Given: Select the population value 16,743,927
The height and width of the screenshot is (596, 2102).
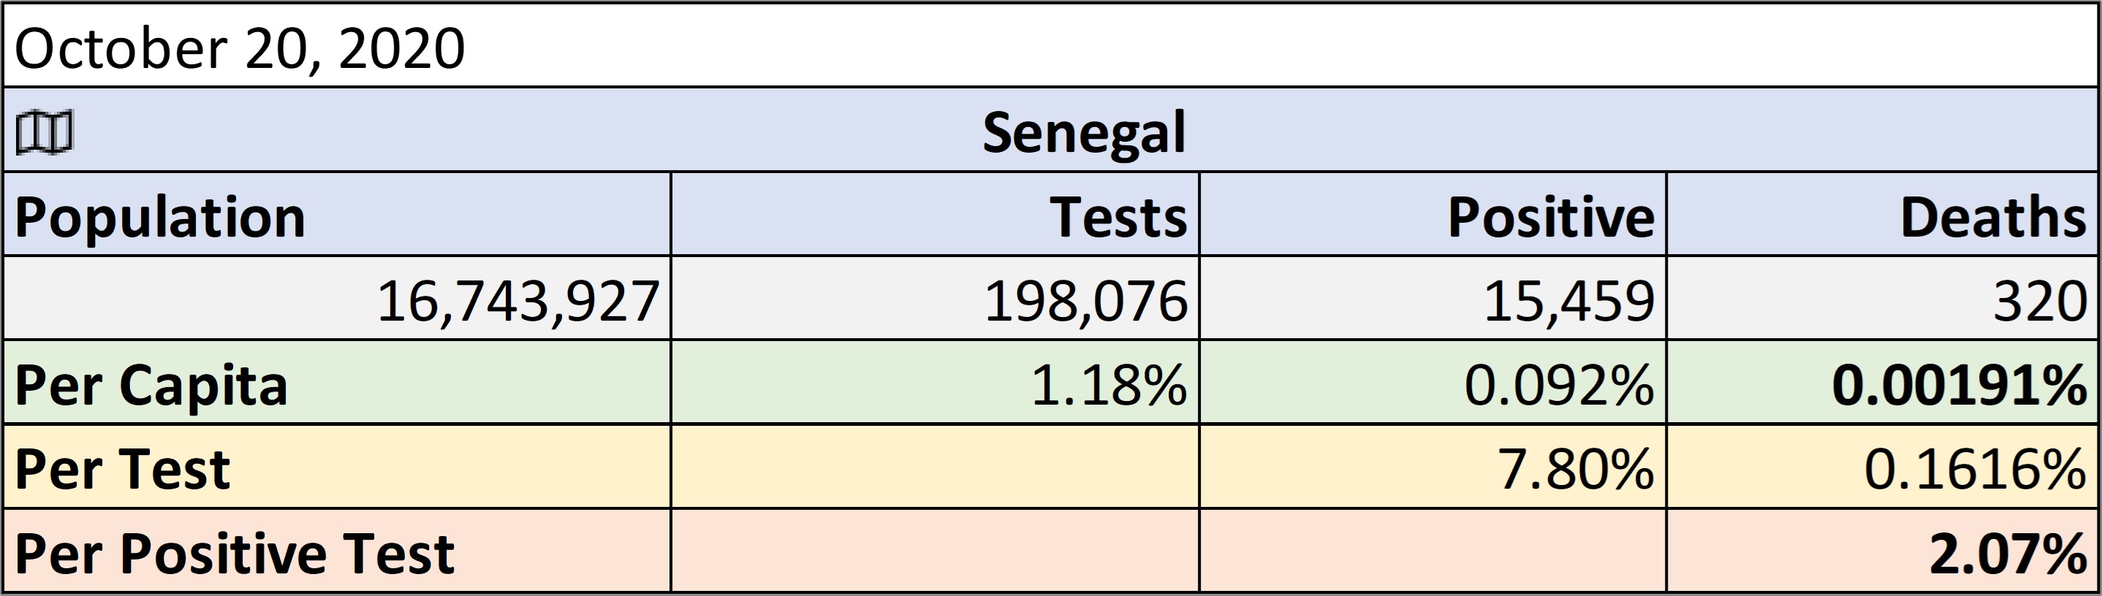Looking at the screenshot, I should point(337,299).
